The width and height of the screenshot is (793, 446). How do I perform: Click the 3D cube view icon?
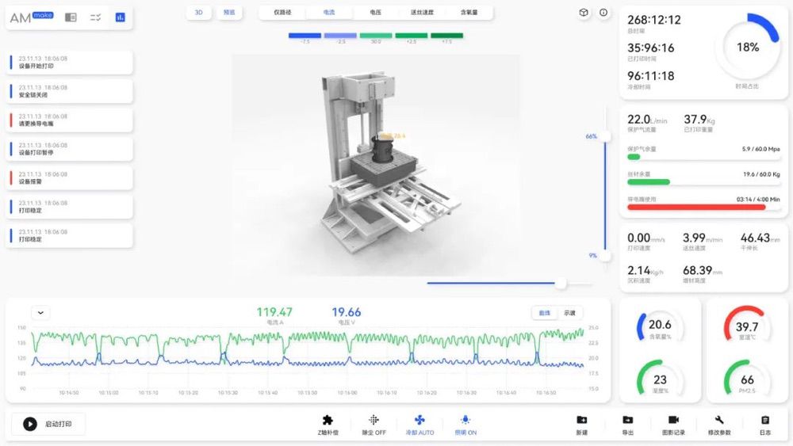[x=584, y=13]
